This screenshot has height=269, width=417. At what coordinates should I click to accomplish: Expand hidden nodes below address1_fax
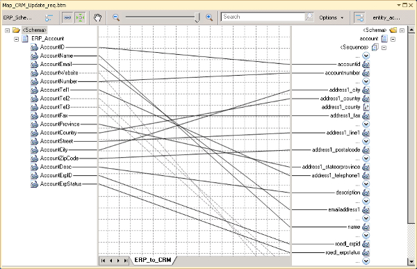[x=366, y=124]
